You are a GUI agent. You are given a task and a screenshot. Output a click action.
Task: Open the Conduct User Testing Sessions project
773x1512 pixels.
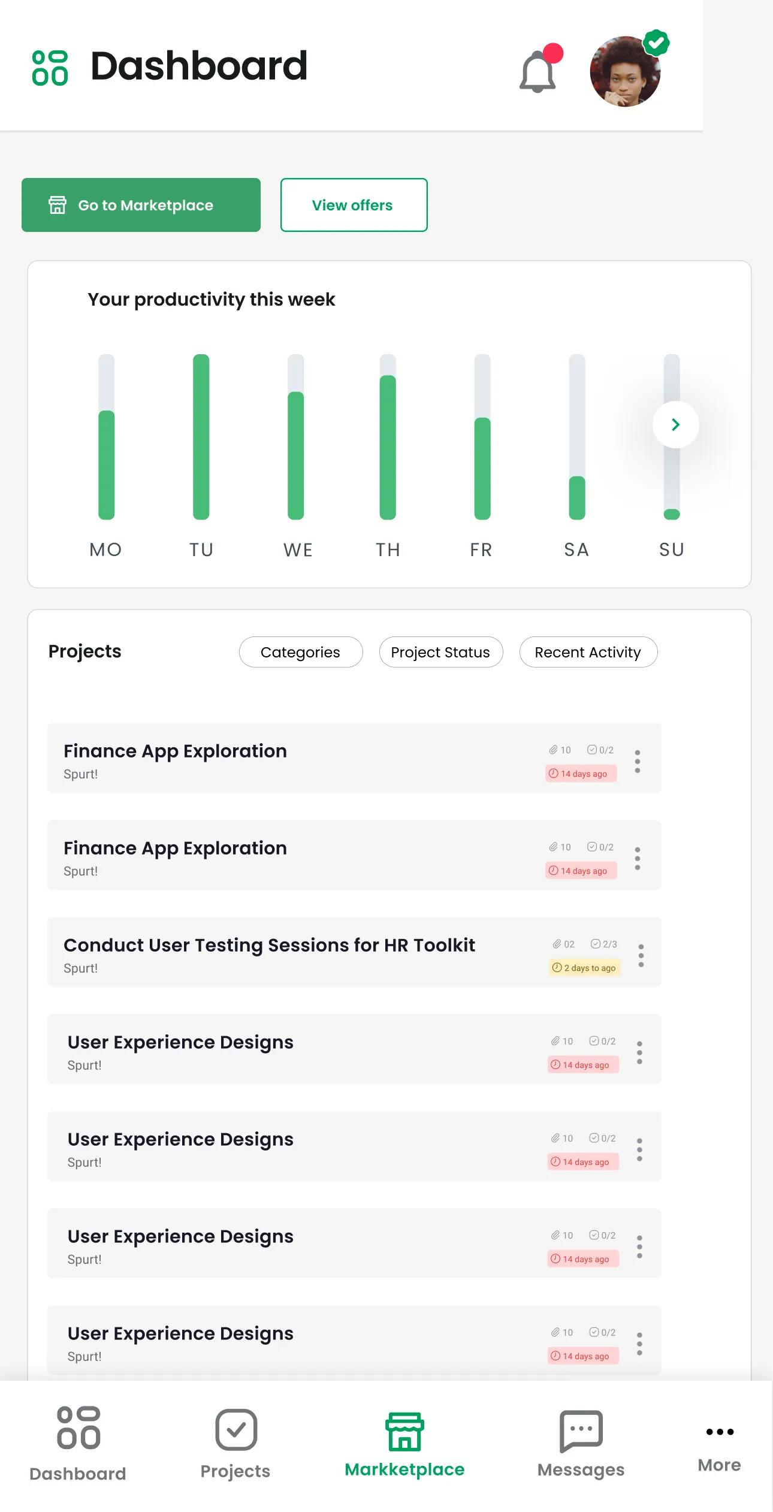[x=269, y=946]
